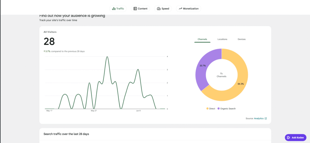Open the Monetization section button
Image resolution: width=310 pixels, height=143 pixels.
tap(189, 9)
